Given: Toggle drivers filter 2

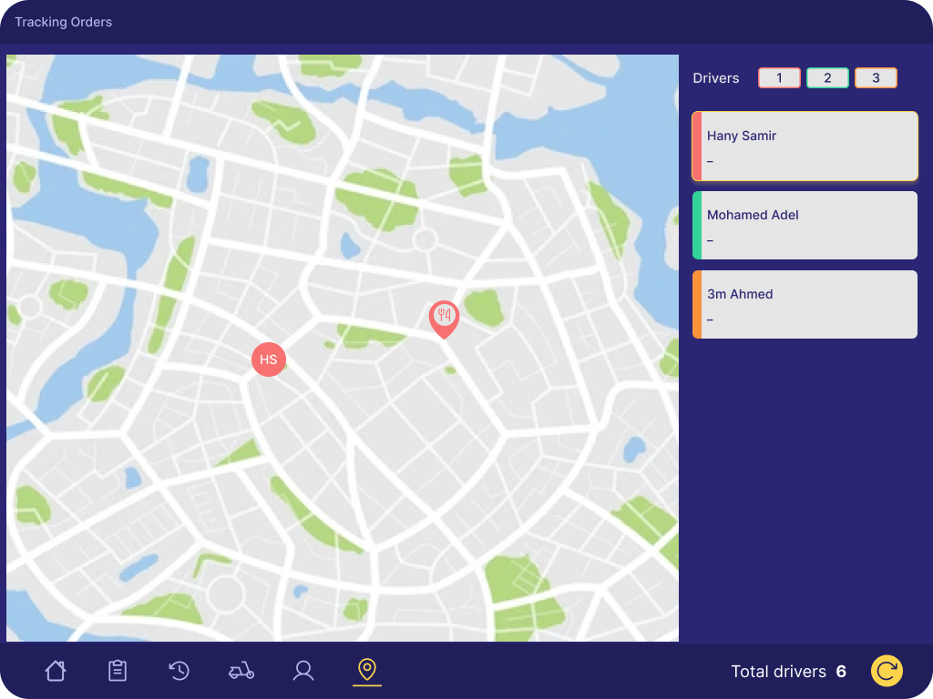Looking at the screenshot, I should (827, 78).
